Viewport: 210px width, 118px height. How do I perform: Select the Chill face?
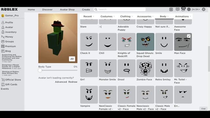point(108,42)
